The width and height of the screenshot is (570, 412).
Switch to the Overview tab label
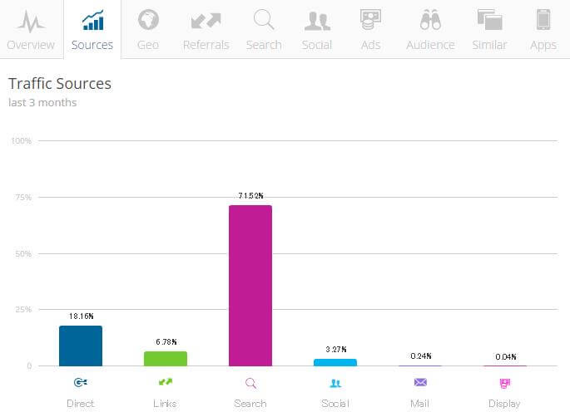(31, 45)
